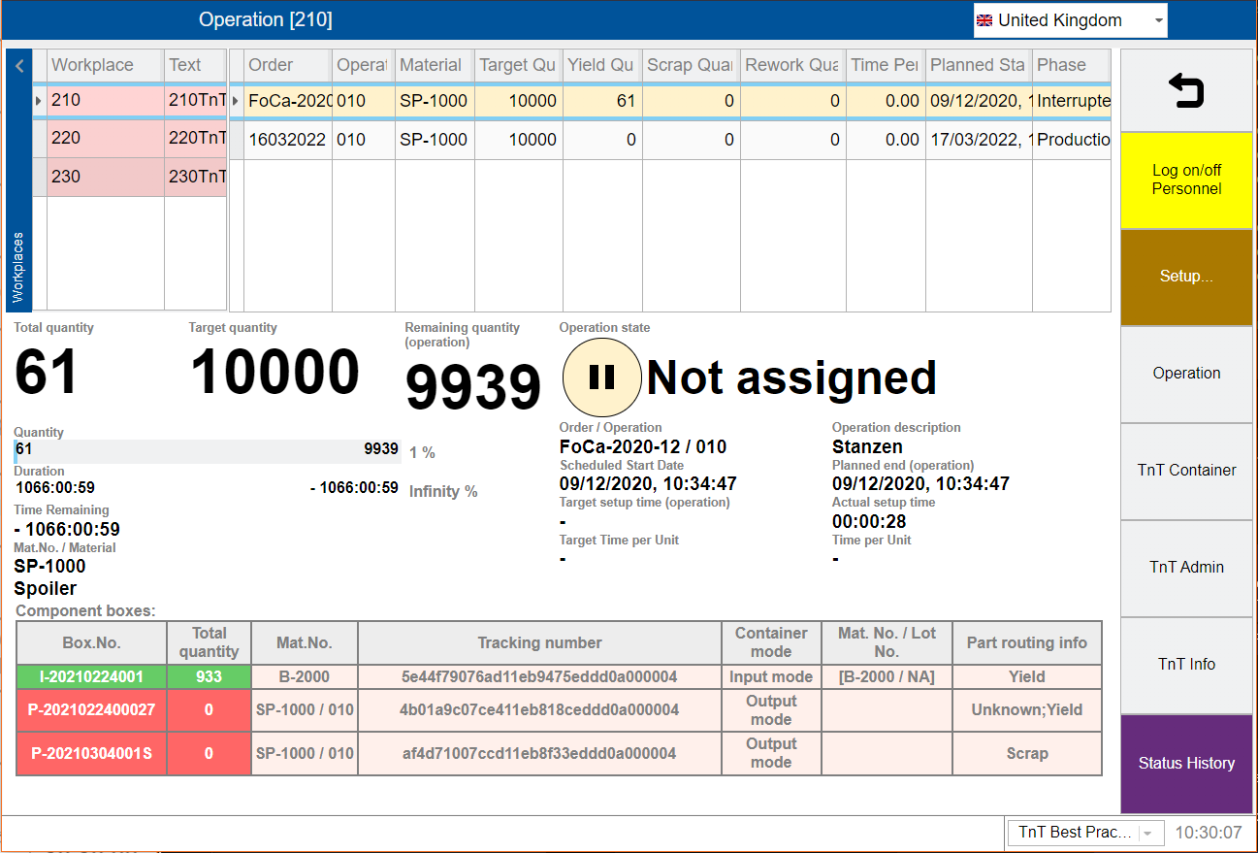Click the back arrow return button
Screen dimensions: 1258x853
(x=1186, y=91)
